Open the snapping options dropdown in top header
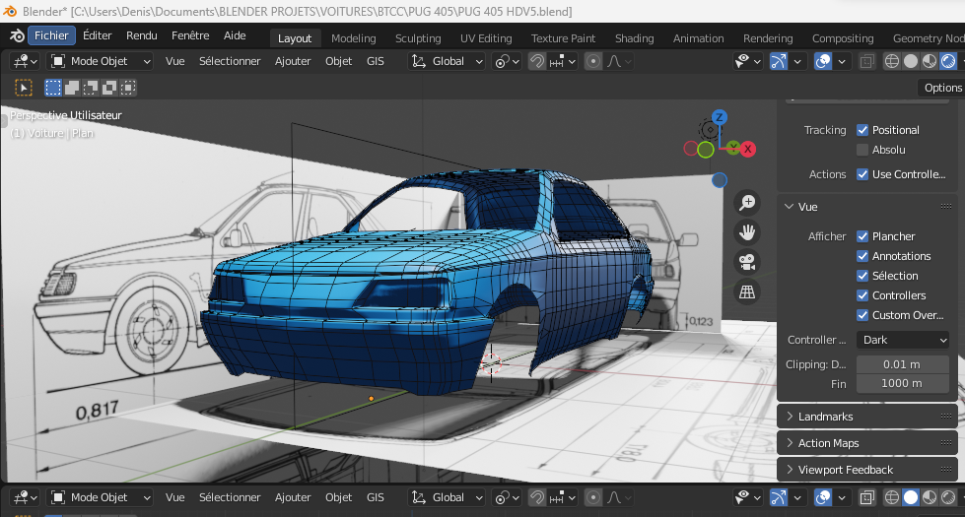 [x=563, y=61]
